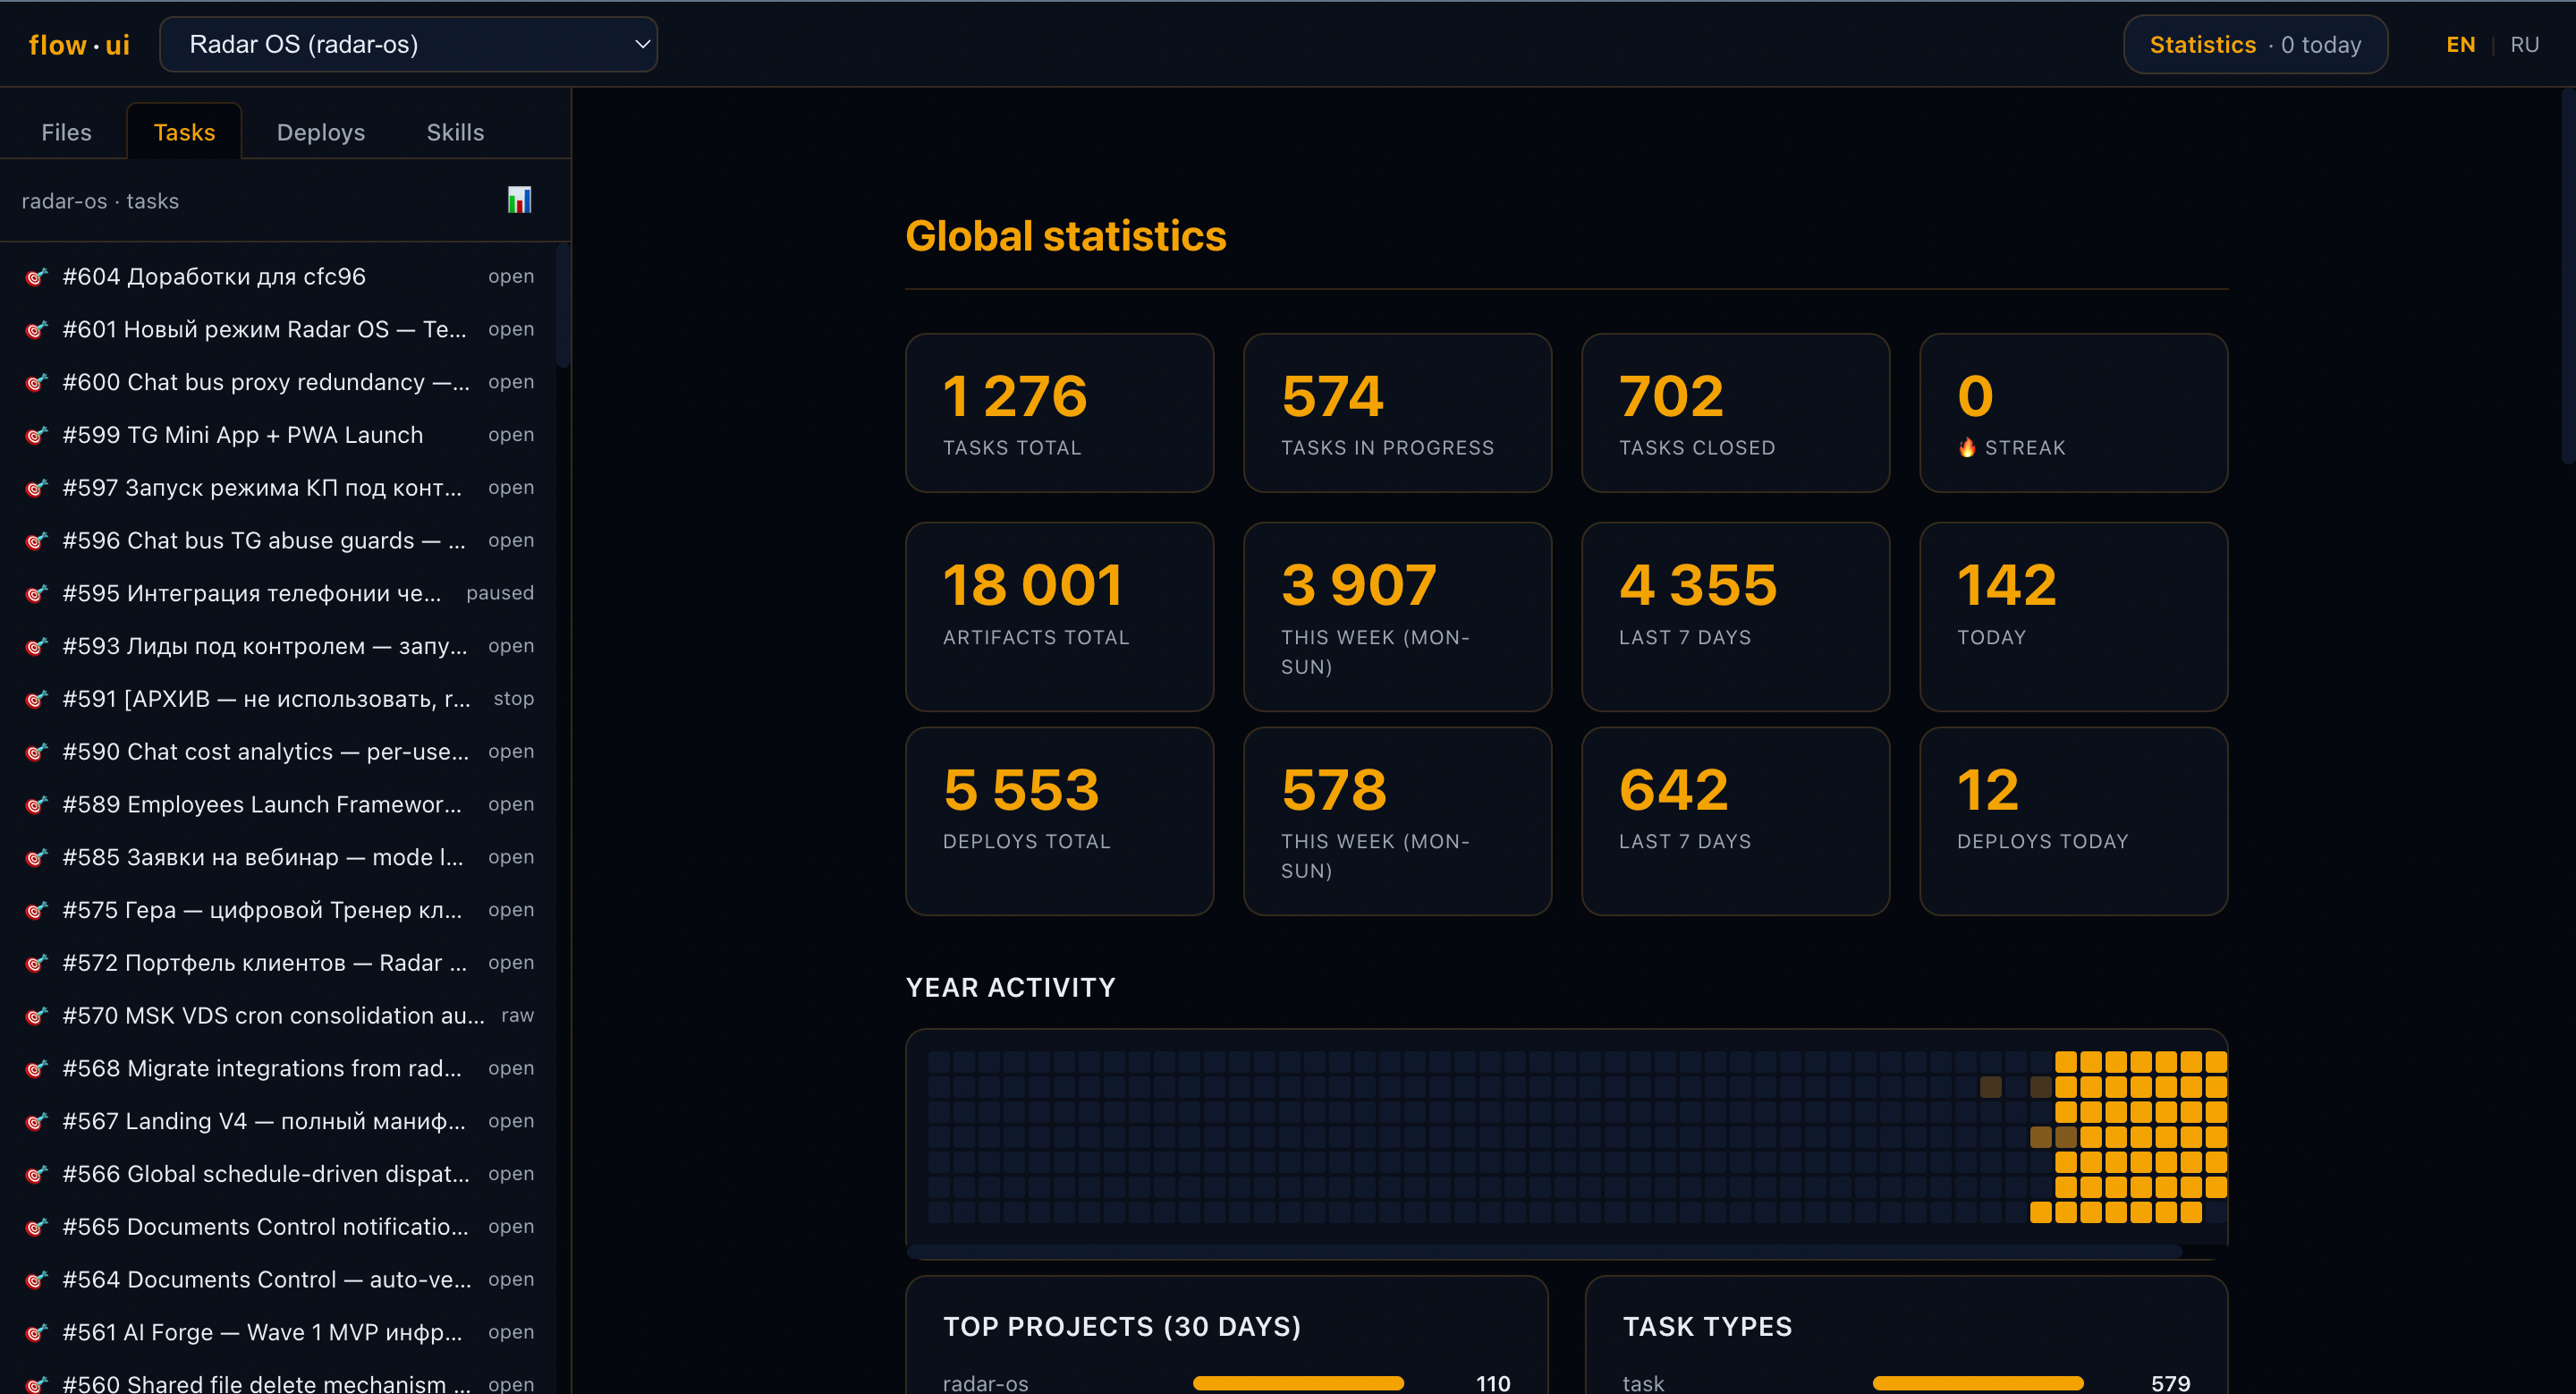Switch to the Files tab
Viewport: 2576px width, 1394px height.
(66, 132)
